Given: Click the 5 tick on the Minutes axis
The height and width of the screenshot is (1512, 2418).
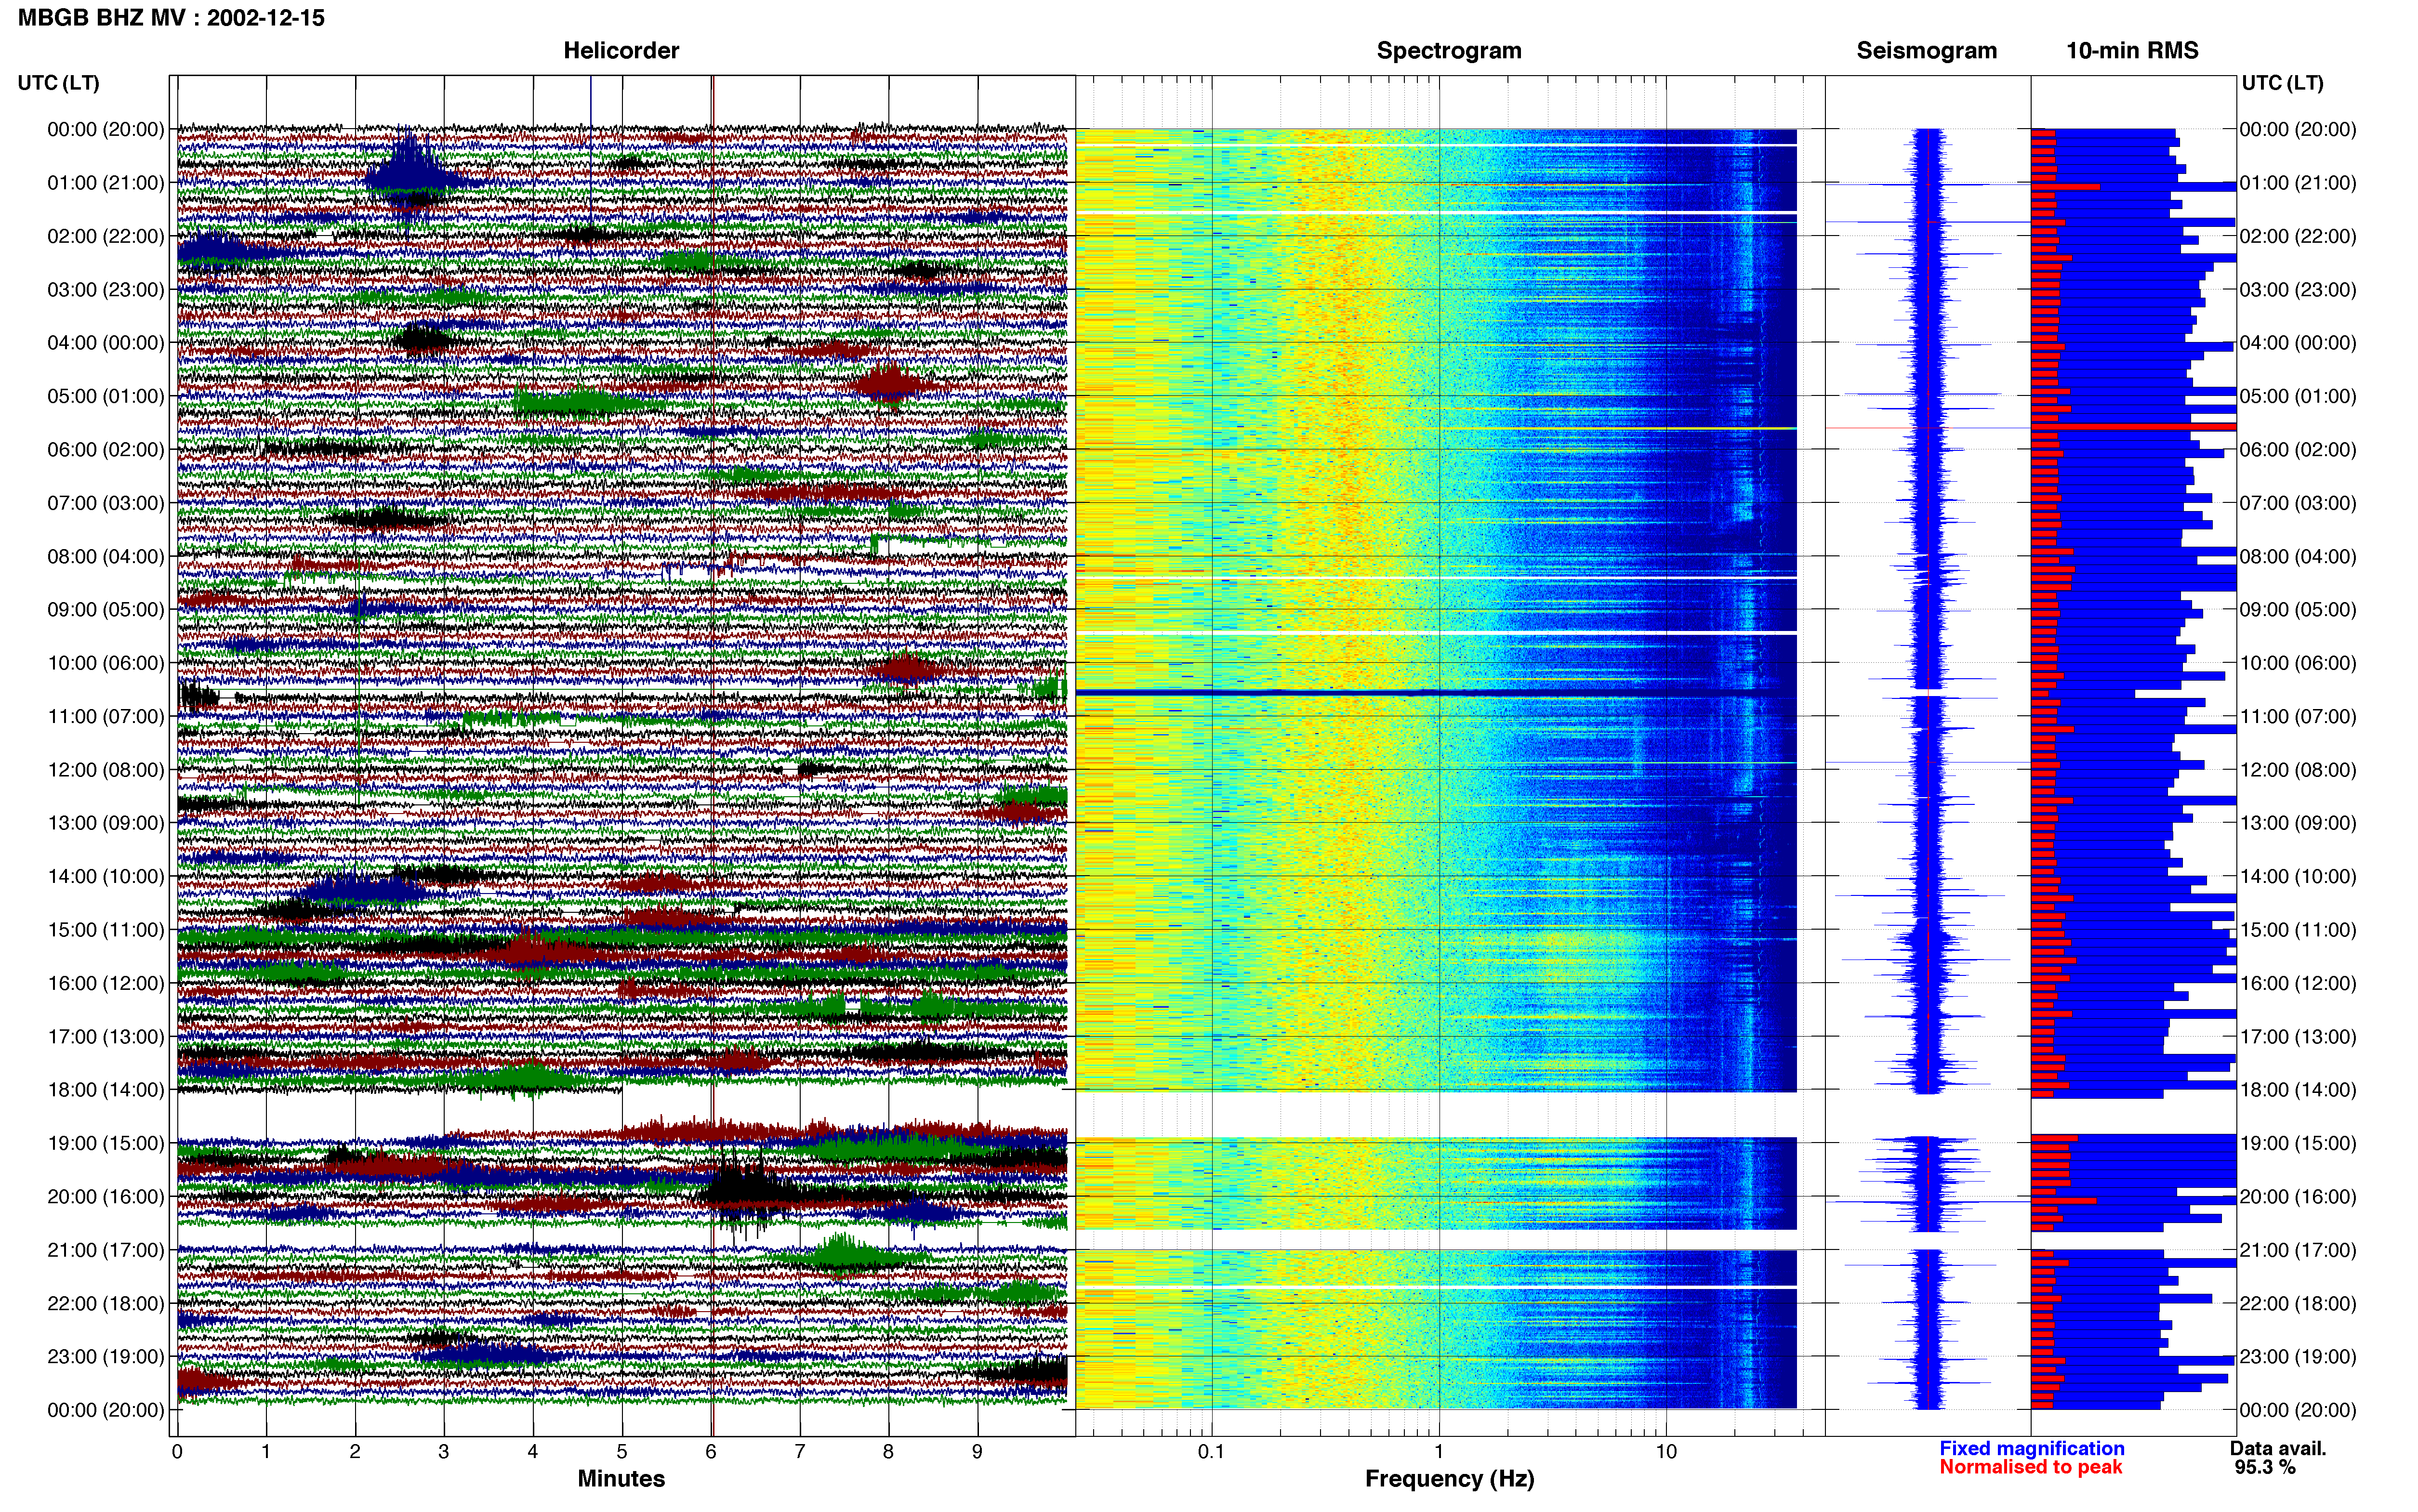Looking at the screenshot, I should coord(622,1452).
